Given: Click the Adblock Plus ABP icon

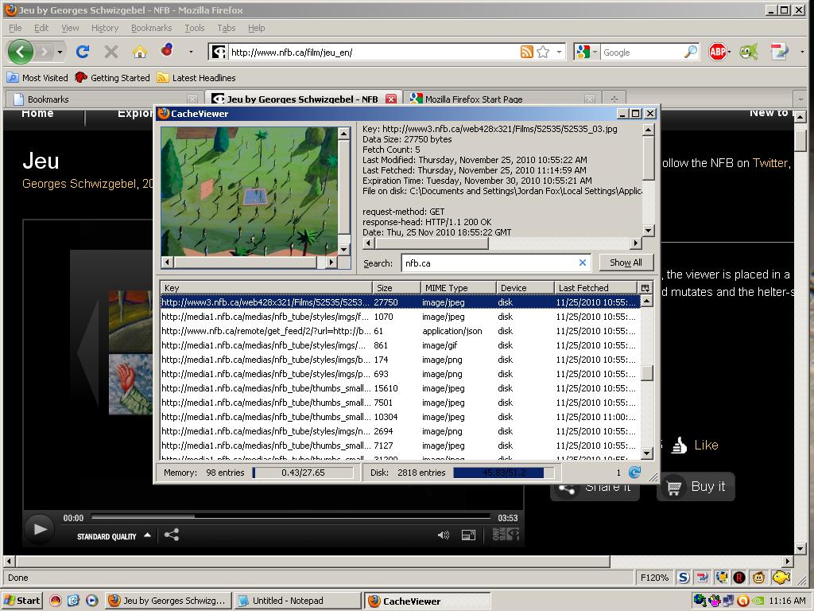Looking at the screenshot, I should 718,52.
